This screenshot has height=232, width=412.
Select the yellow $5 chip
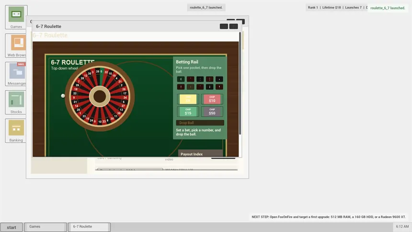click(188, 99)
